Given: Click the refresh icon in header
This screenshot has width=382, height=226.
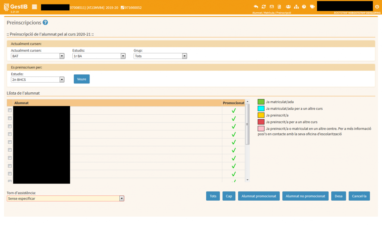Looking at the screenshot, I should click(x=264, y=7).
